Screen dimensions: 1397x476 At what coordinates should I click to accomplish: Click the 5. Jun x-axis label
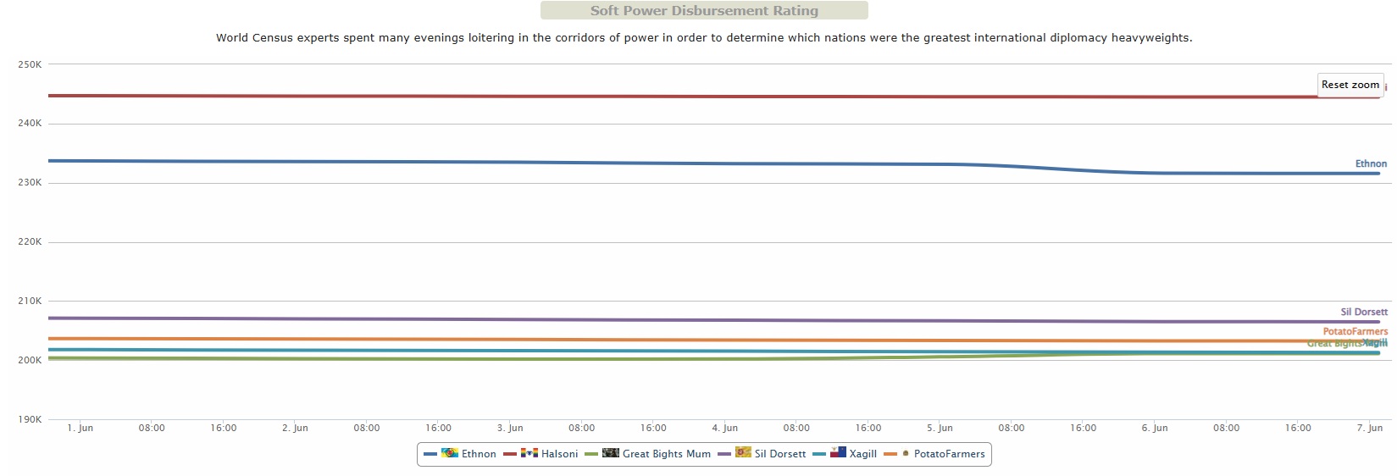(x=940, y=429)
